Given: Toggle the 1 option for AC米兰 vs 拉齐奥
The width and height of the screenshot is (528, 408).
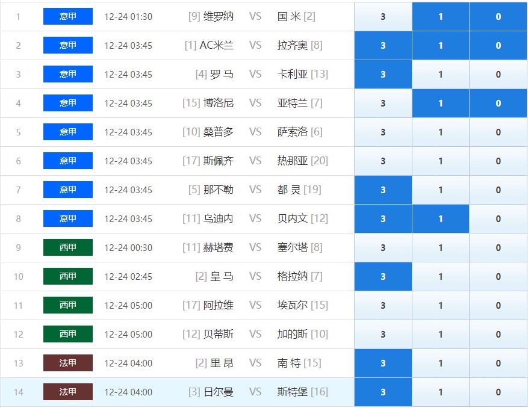Looking at the screenshot, I should 441,46.
